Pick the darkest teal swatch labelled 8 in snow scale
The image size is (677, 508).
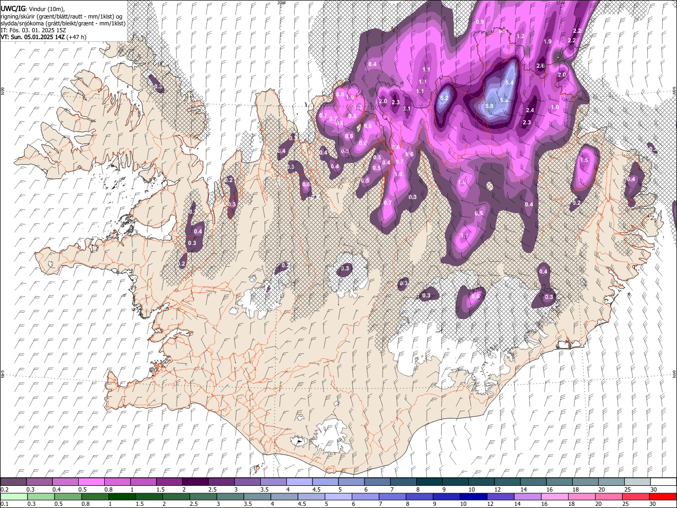[x=429, y=482]
